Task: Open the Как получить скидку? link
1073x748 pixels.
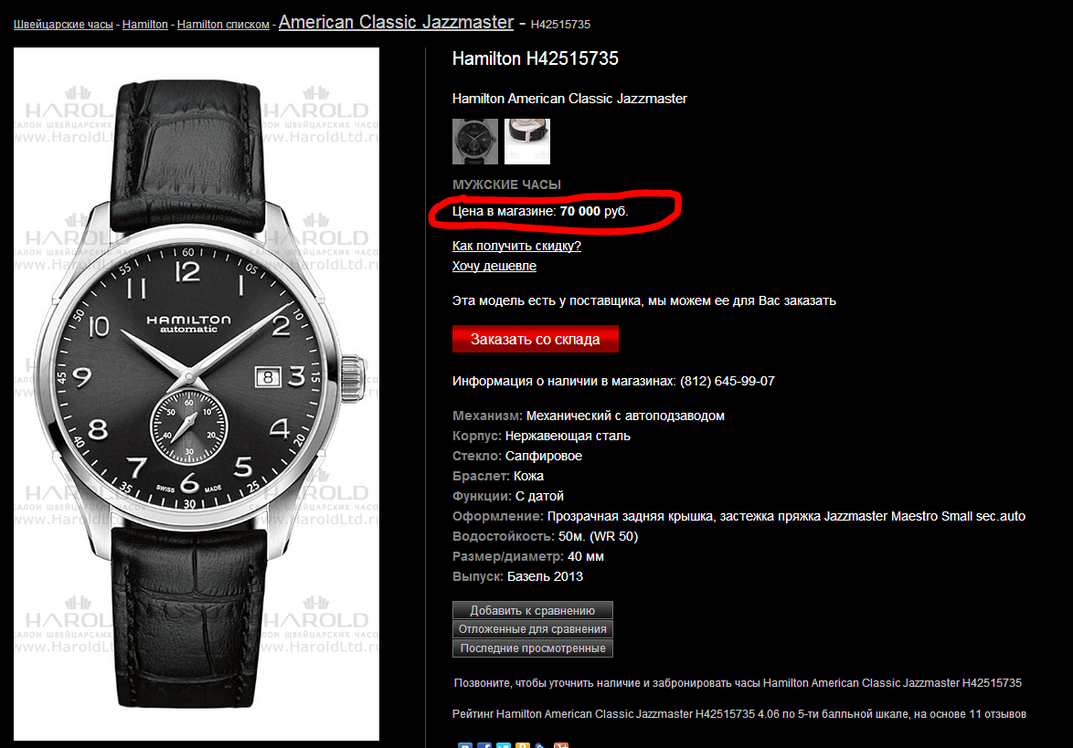Action: coord(516,247)
